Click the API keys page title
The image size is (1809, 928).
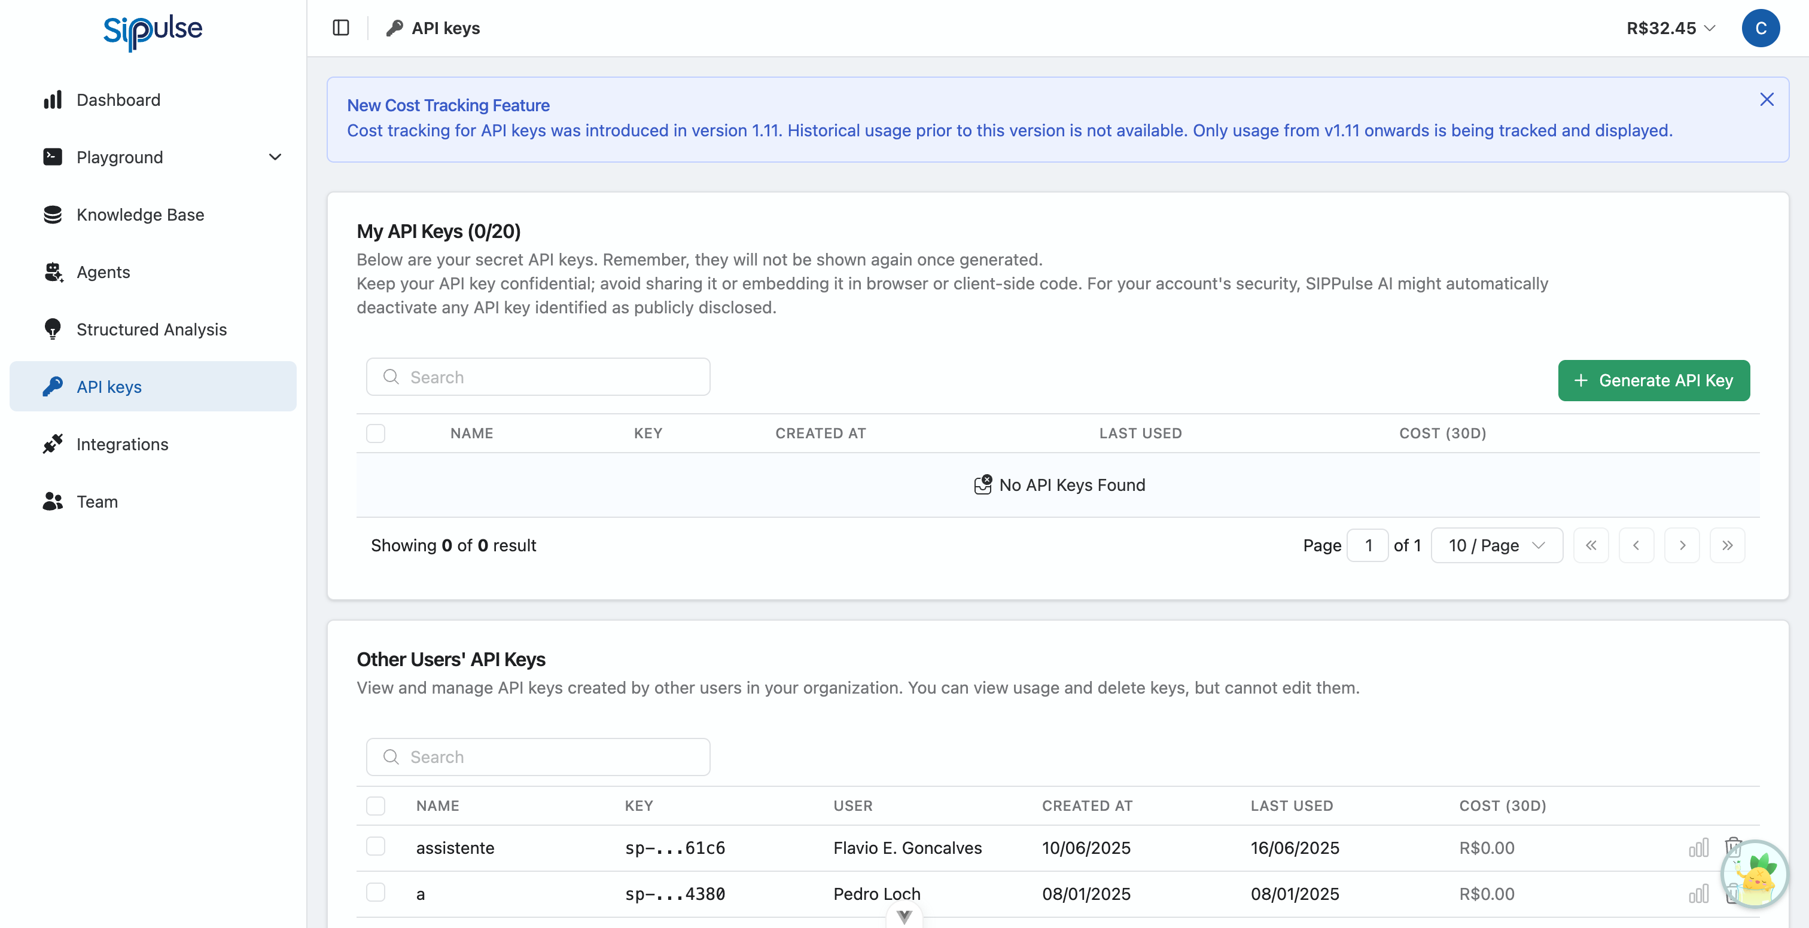point(446,28)
